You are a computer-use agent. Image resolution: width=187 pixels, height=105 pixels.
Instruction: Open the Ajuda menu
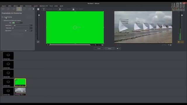point(61,6)
